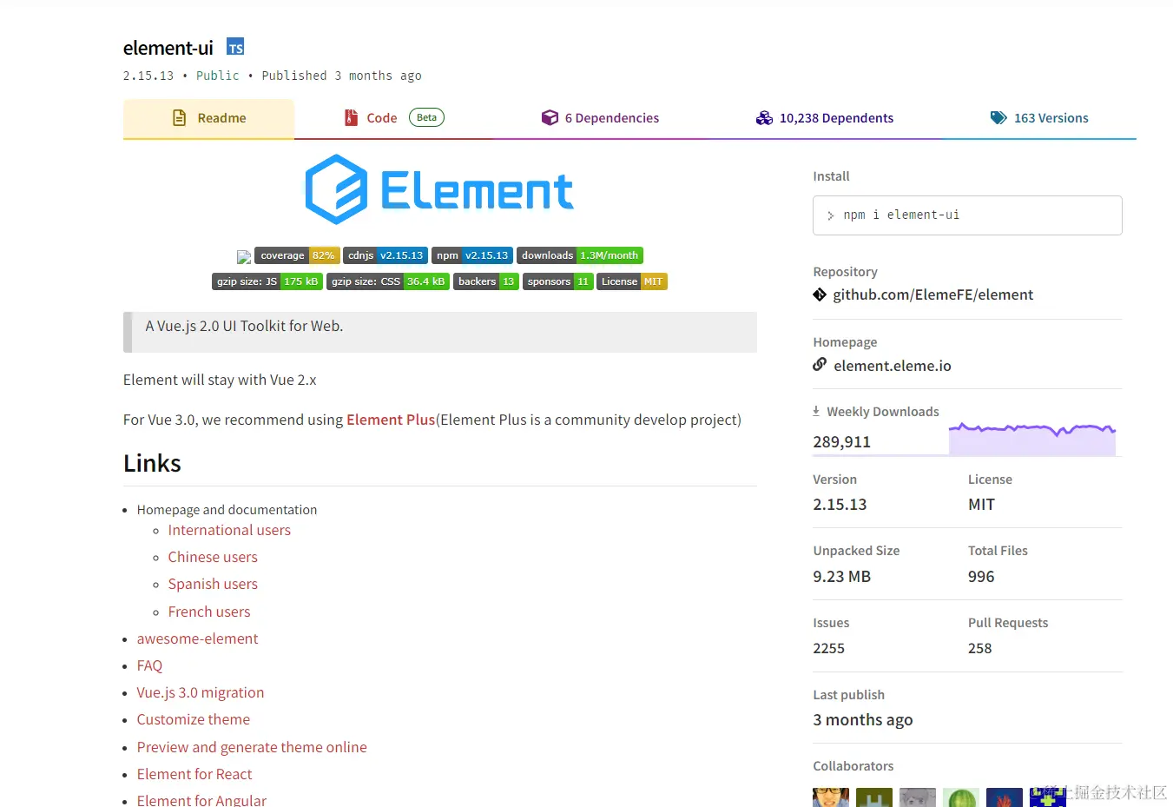
Task: Click the homepage chain link icon
Action: point(820,365)
